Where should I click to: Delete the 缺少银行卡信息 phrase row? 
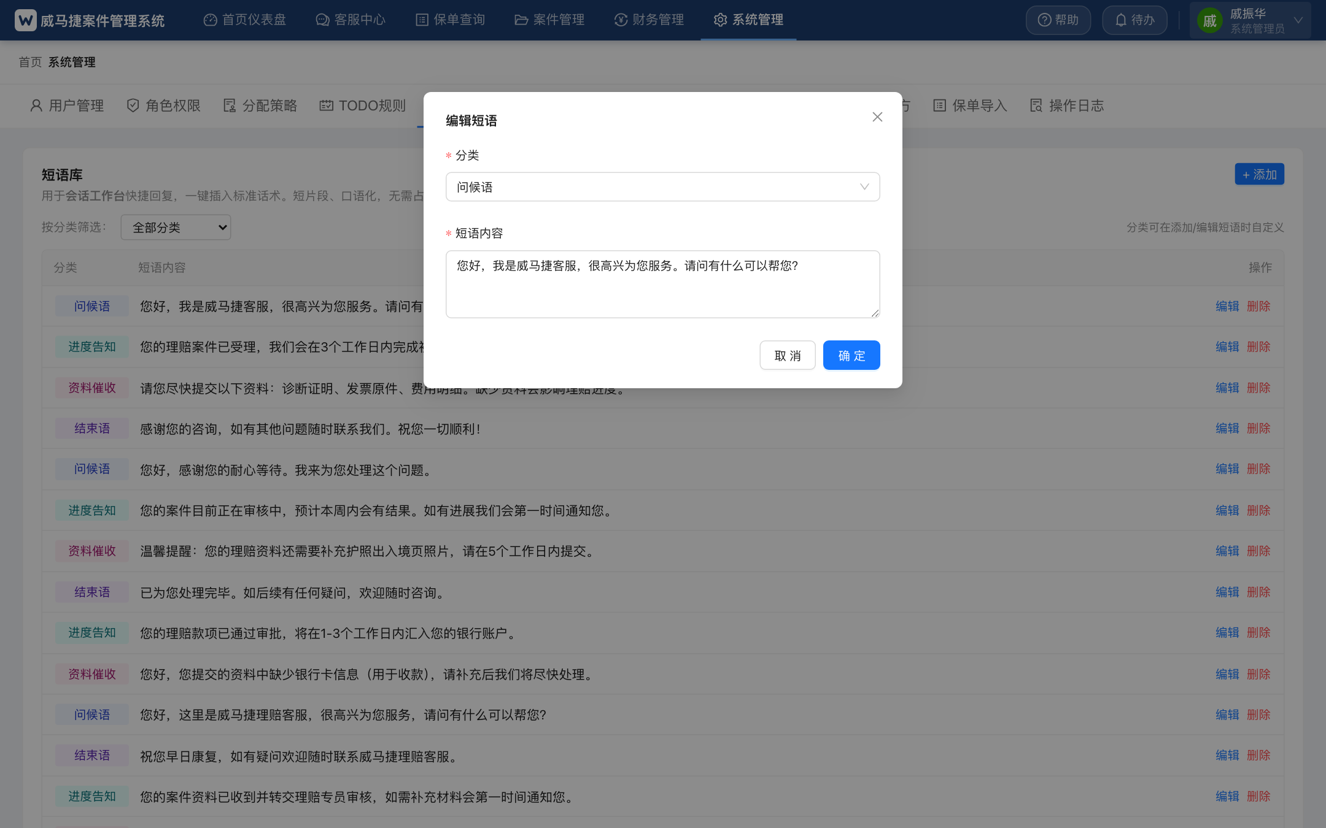click(1258, 674)
